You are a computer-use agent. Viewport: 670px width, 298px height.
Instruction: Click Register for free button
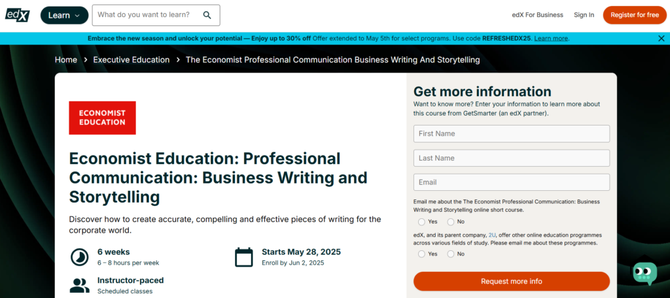635,15
